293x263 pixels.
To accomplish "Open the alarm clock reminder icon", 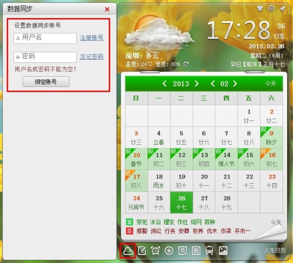I will (156, 251).
